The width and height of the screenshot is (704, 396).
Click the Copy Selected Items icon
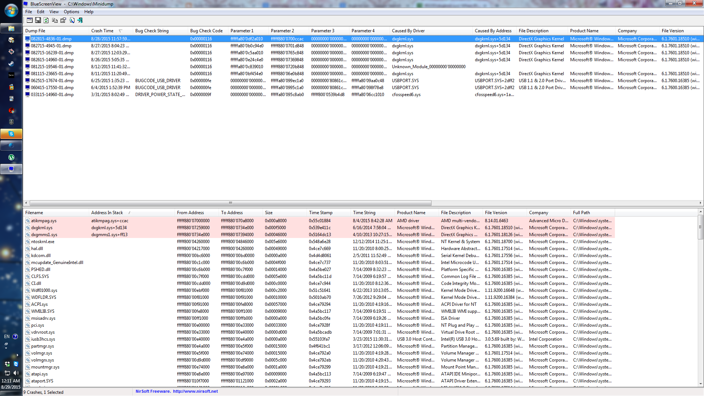[x=55, y=21]
